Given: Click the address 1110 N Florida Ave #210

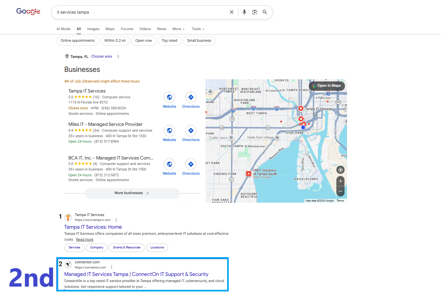Looking at the screenshot, I should click(88, 103).
